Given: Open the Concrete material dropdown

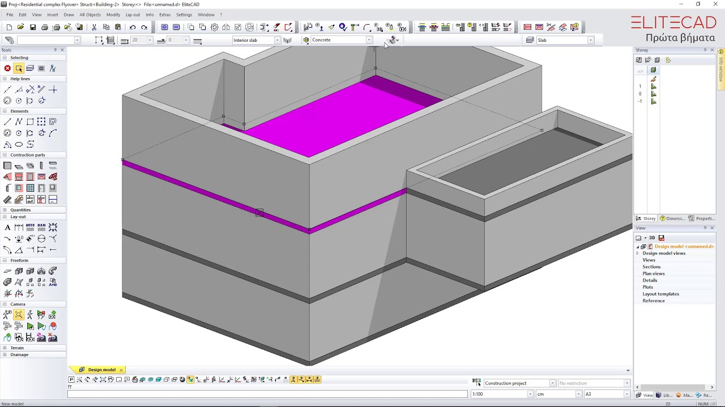Looking at the screenshot, I should point(369,40).
